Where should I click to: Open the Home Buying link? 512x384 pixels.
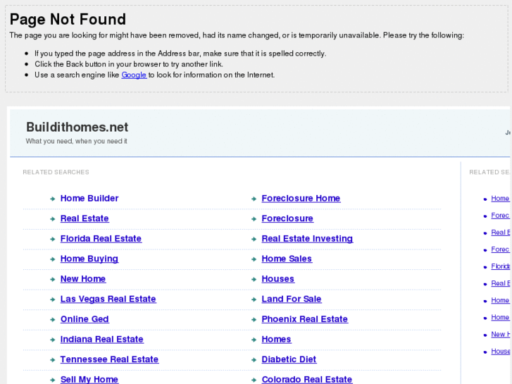[89, 259]
